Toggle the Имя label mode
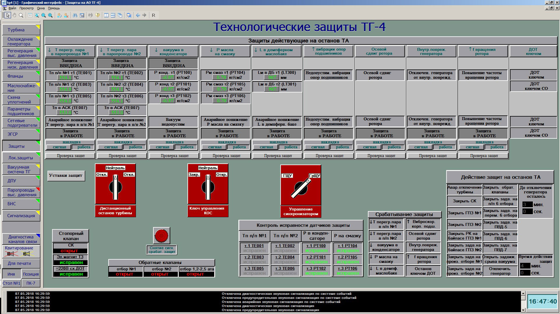 click(x=11, y=274)
